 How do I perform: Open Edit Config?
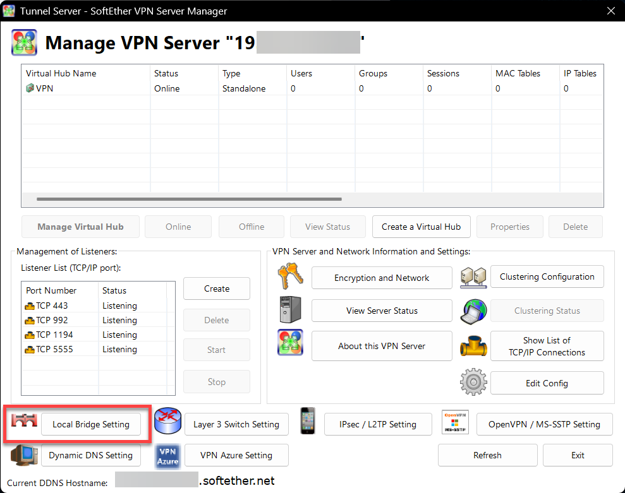(547, 383)
